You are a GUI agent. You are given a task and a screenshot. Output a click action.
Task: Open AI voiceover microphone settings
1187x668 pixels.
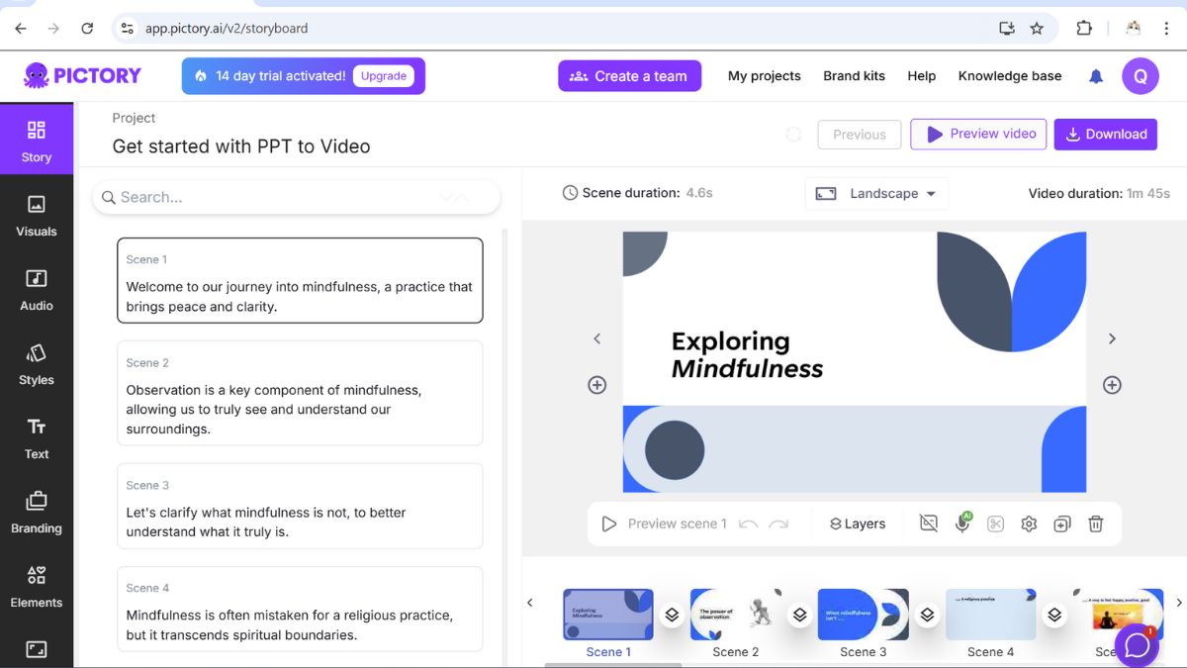point(962,523)
